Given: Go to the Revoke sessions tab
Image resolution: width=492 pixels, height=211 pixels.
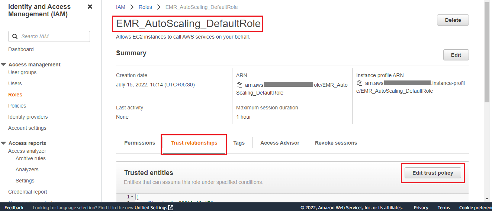Looking at the screenshot, I should pos(336,143).
